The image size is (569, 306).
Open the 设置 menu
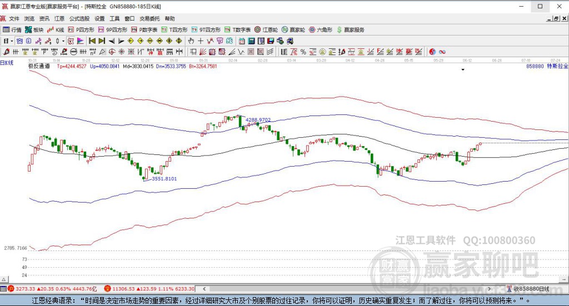coord(99,18)
